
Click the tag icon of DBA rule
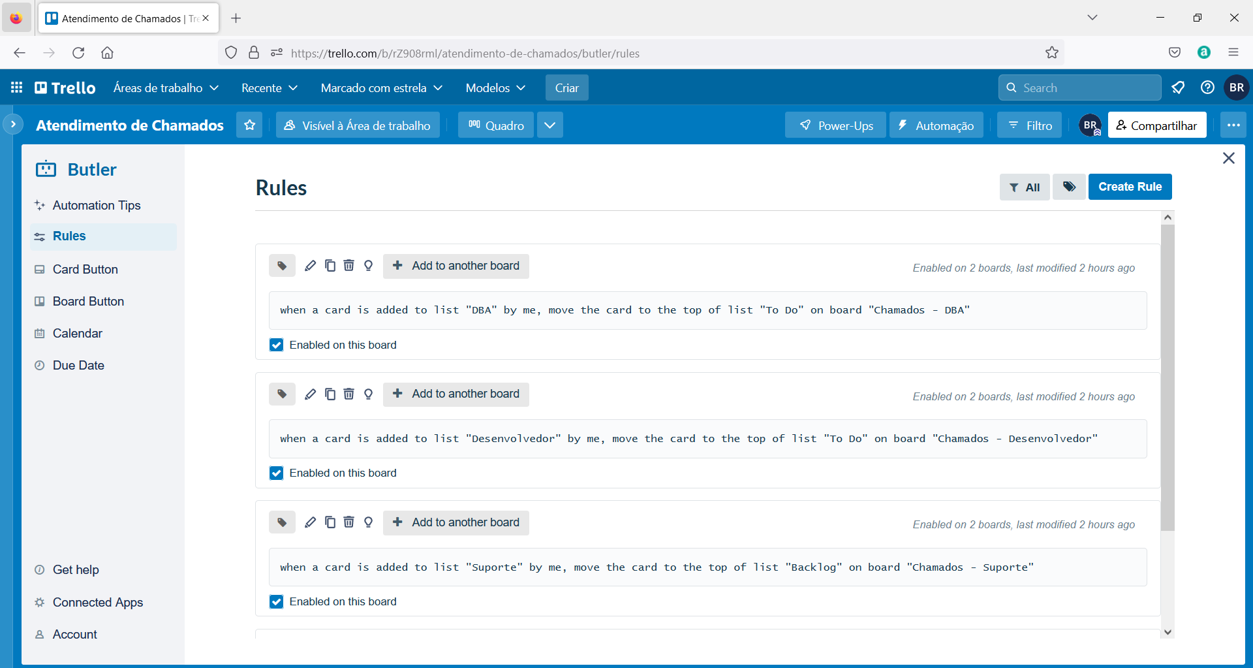[282, 266]
